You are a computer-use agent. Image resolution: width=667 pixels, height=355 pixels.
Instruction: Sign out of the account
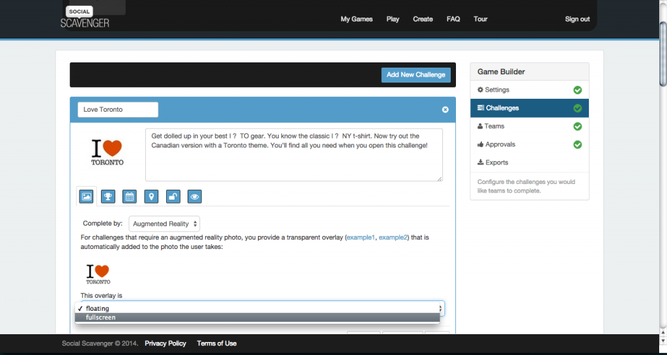click(577, 19)
